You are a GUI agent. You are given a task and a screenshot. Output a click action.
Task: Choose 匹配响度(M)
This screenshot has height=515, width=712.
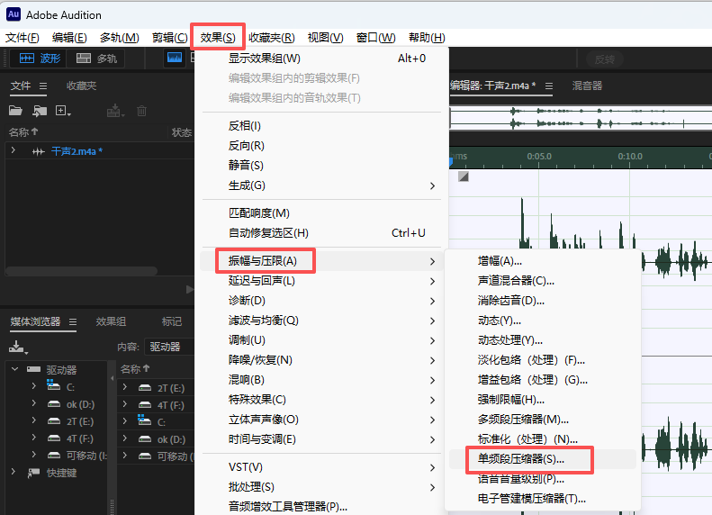[x=321, y=213]
